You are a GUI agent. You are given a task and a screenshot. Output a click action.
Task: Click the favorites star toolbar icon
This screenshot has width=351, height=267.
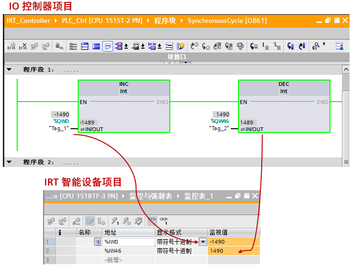[x=180, y=46]
